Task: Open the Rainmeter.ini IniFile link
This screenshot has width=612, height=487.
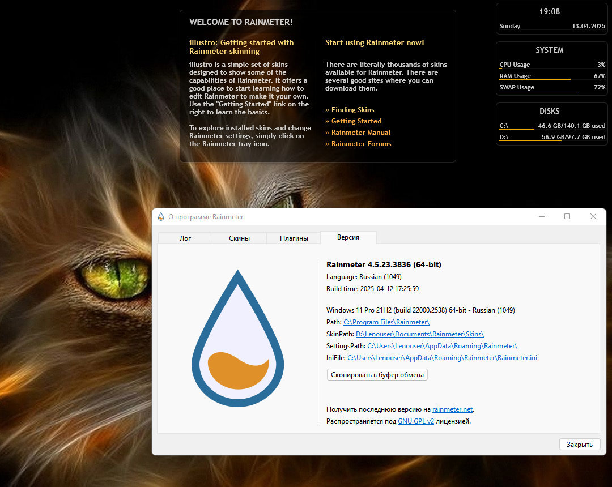Action: click(x=442, y=358)
